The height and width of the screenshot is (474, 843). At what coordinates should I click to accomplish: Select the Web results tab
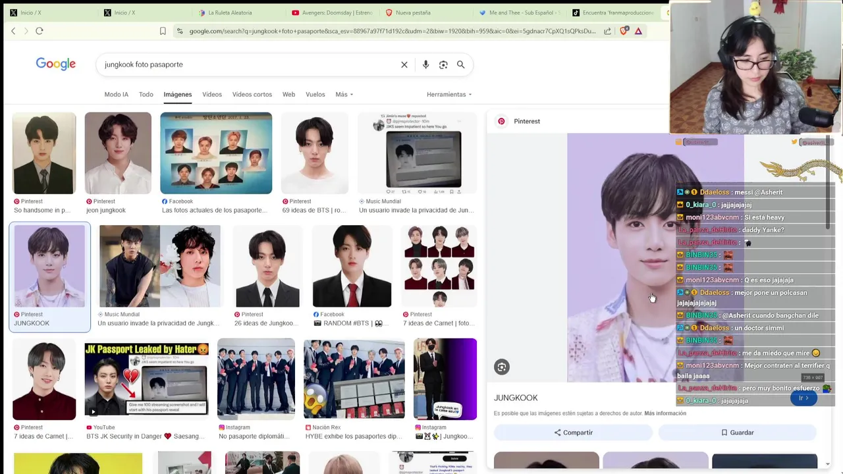(x=288, y=94)
